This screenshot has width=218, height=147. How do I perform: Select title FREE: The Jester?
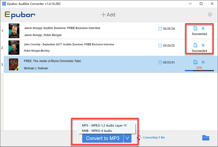click(x=52, y=61)
